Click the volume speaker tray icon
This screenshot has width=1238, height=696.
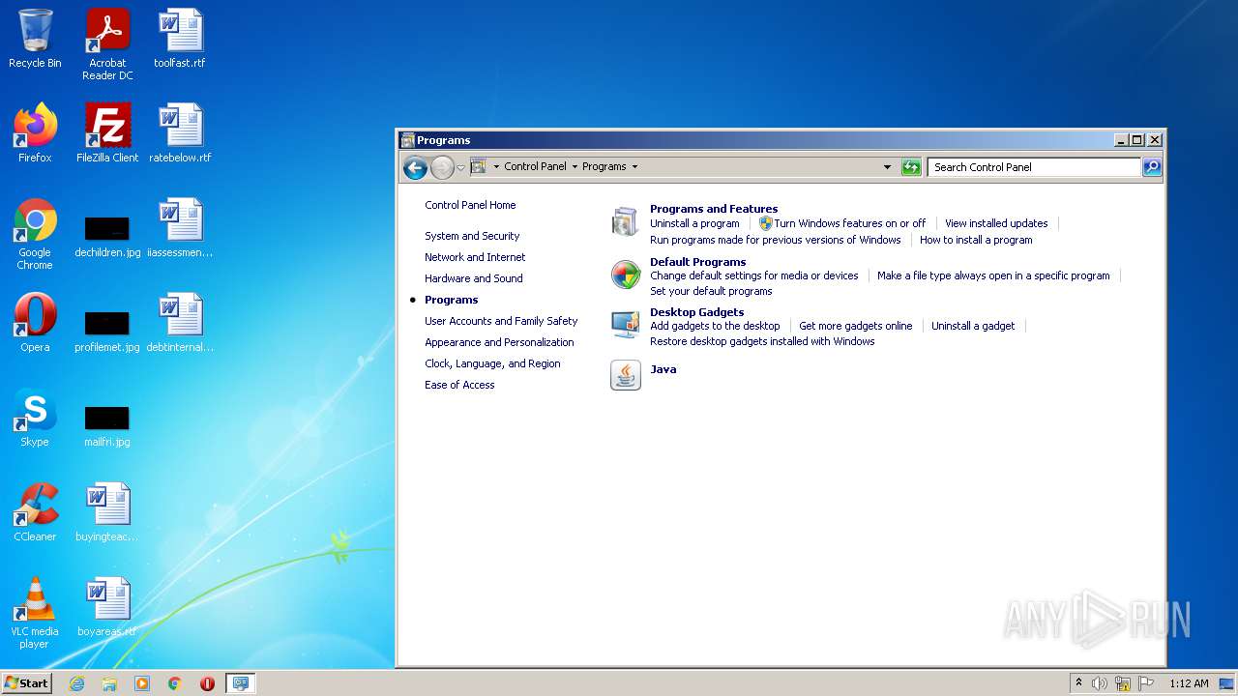point(1100,683)
